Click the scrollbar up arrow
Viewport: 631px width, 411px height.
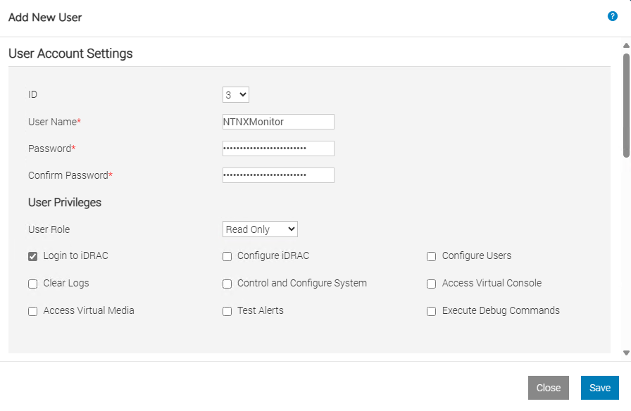626,46
